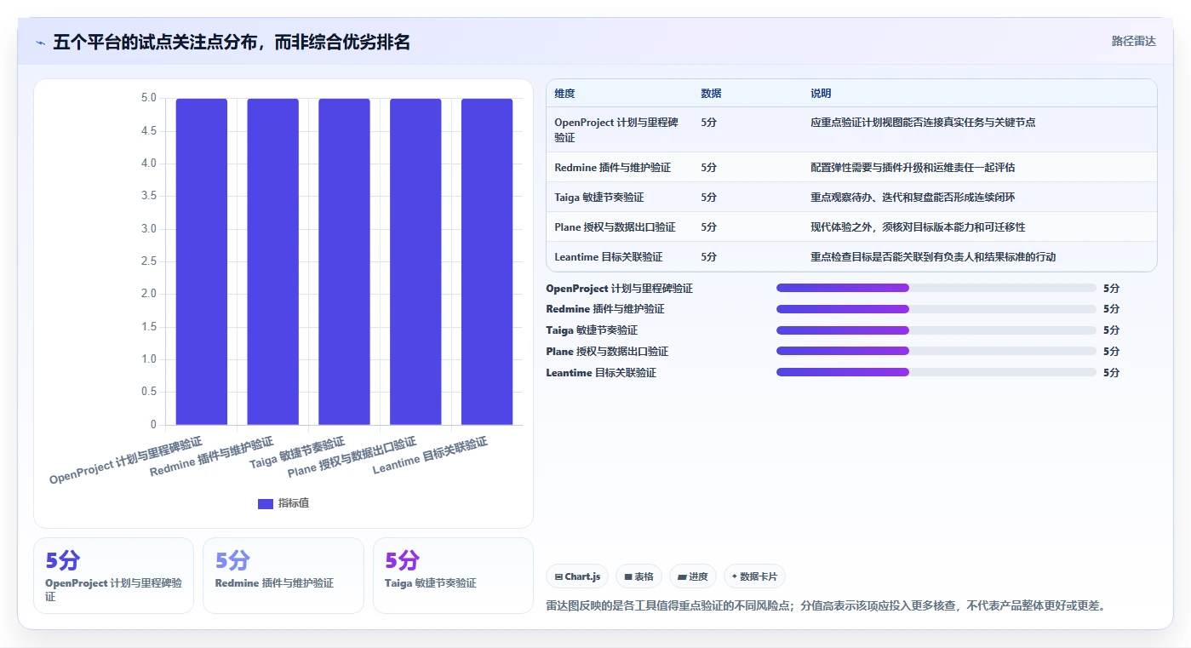
Task: Click the Leantime bar in chart
Action: [x=487, y=261]
